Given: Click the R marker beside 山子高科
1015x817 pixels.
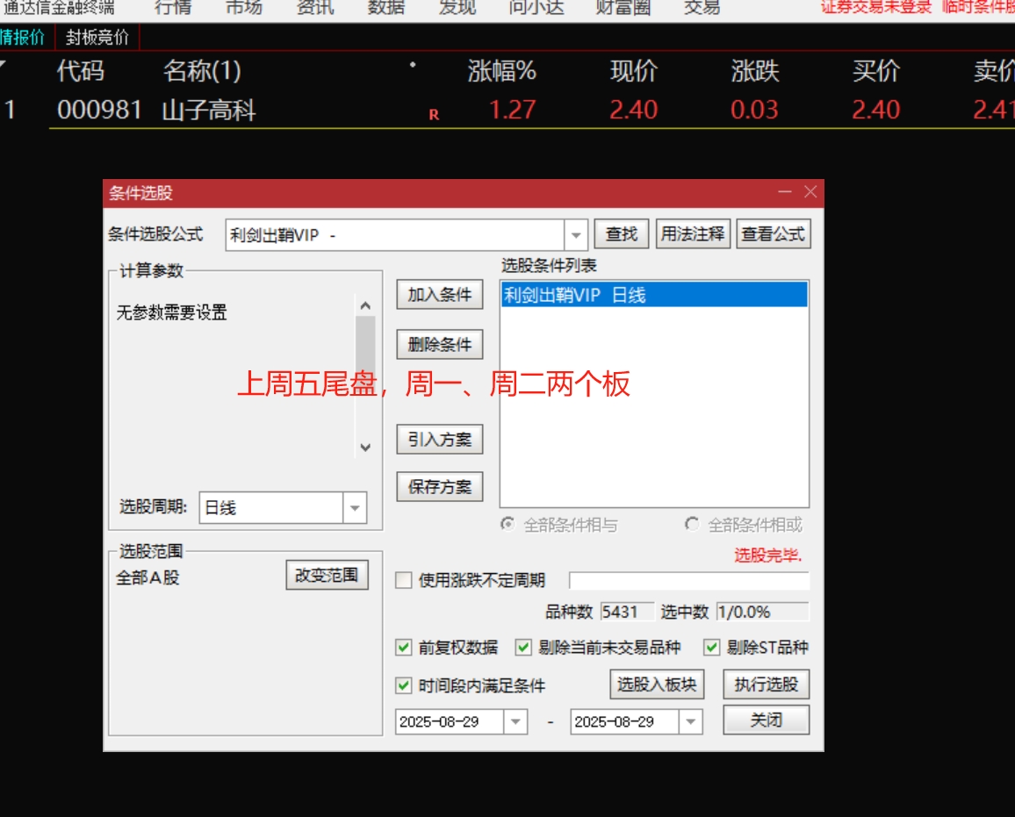Looking at the screenshot, I should tap(434, 114).
